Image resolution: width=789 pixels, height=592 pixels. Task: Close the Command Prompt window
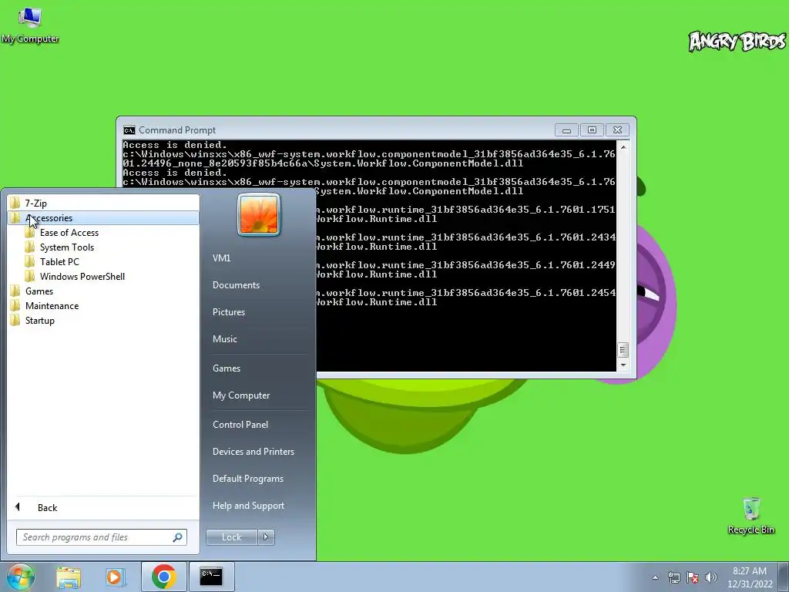point(617,130)
